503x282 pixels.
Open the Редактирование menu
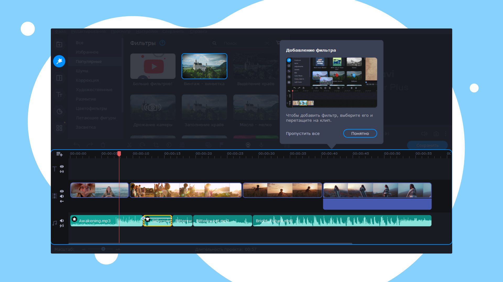point(88,32)
